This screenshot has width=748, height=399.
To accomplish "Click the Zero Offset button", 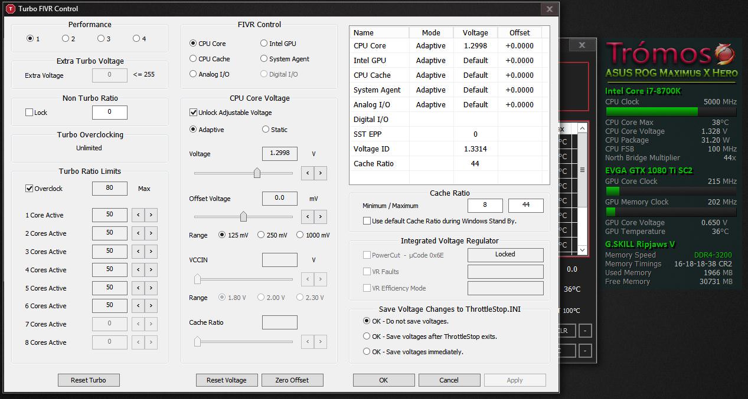I will coord(292,380).
